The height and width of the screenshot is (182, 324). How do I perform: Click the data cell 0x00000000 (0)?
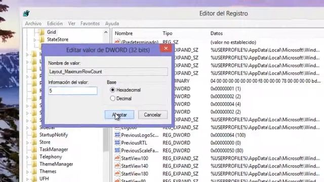point(225,143)
